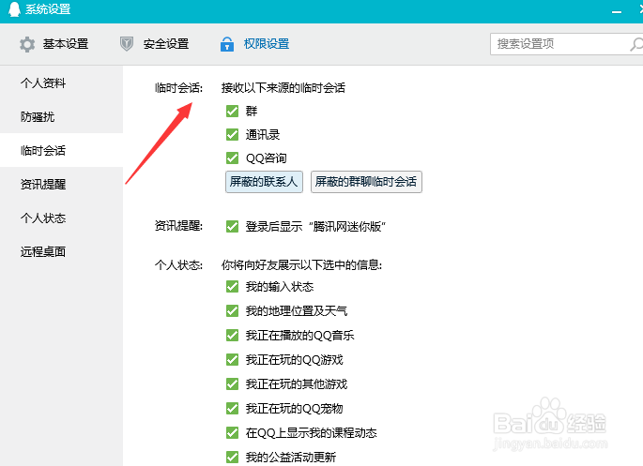Viewport: 643px width, 466px height.
Task: Toggle 我的公益活动更新 checkbox
Action: coord(232,457)
